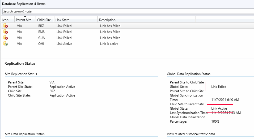Viewport: 254px width, 139px height.
Task: Select the BRZ child site cell
Action: click(x=41, y=26)
